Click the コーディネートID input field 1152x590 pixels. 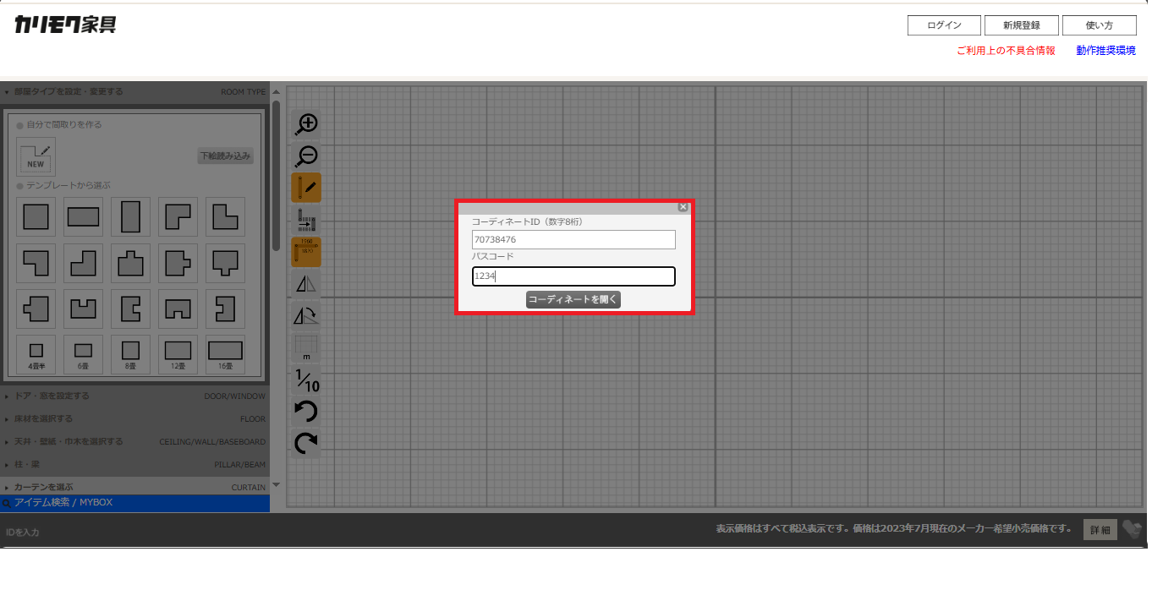point(573,240)
